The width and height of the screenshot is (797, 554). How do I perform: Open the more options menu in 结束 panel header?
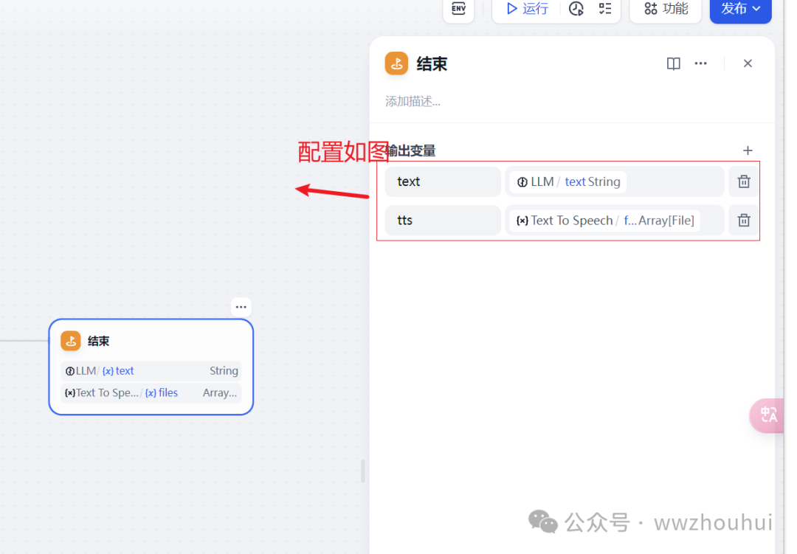pyautogui.click(x=701, y=63)
